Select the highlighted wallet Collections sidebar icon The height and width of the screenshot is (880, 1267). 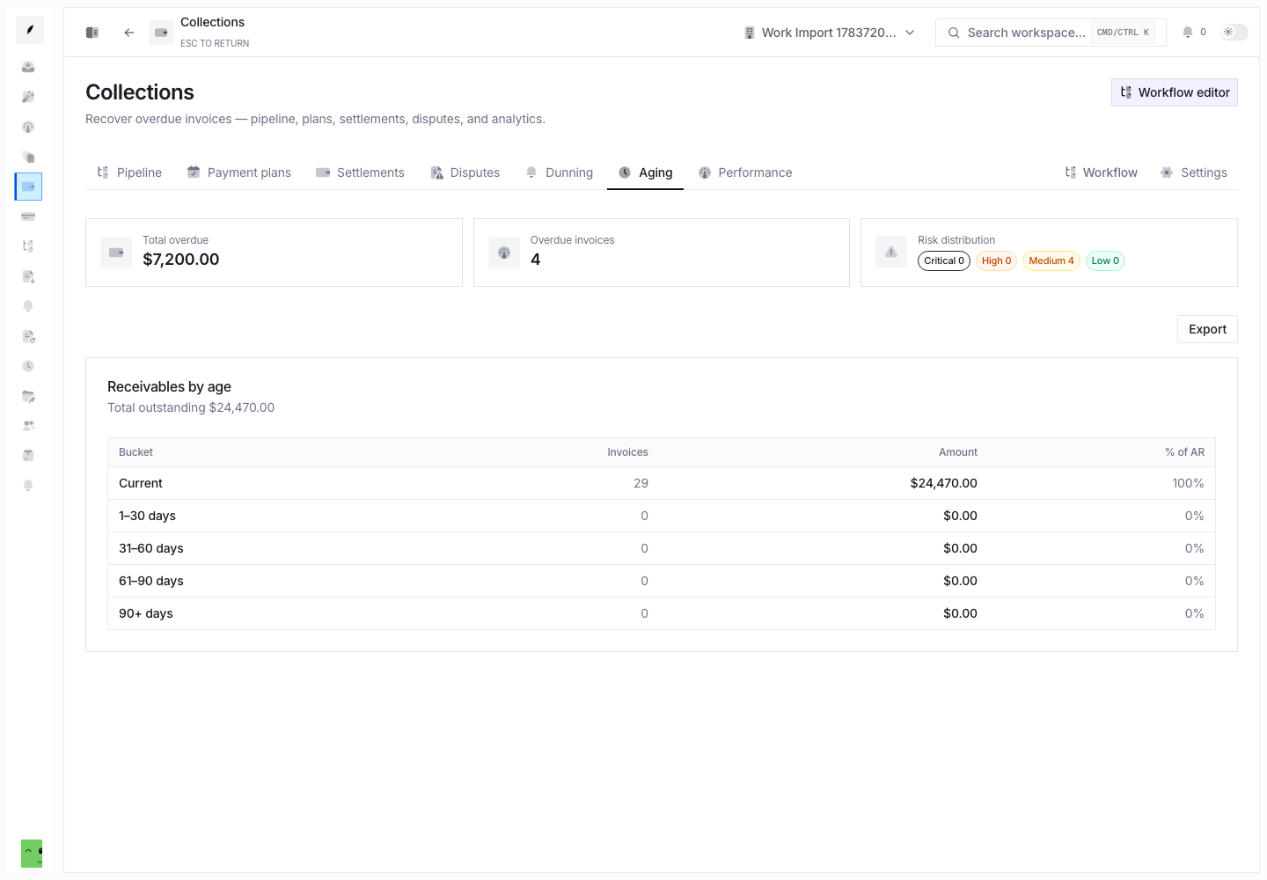point(28,187)
